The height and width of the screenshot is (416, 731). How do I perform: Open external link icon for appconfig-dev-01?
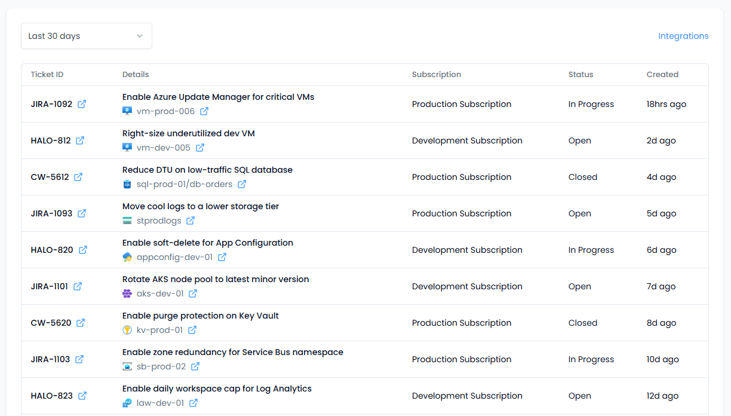[222, 257]
